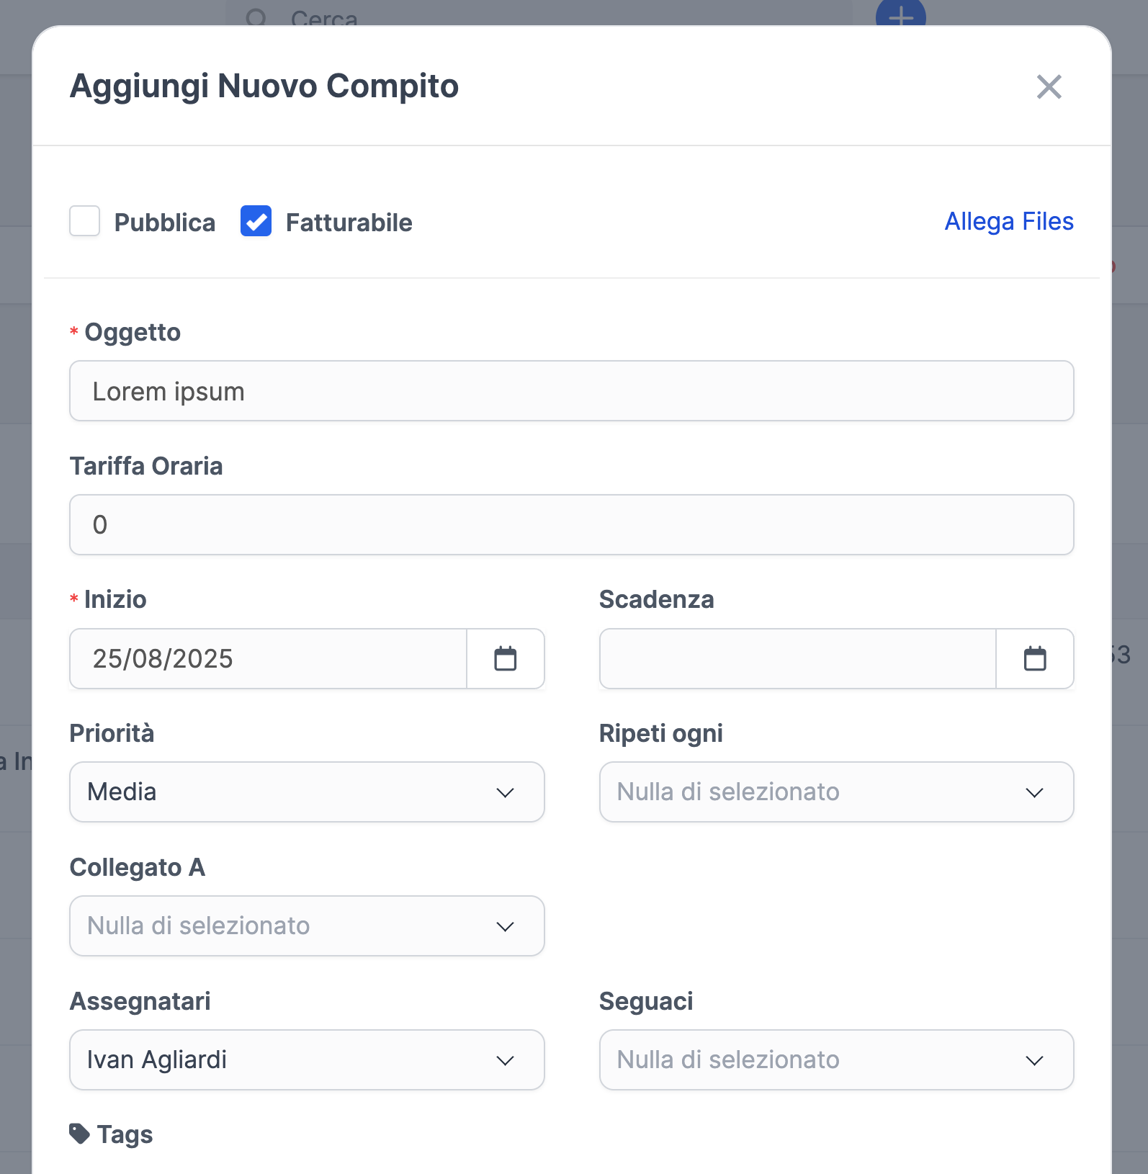Enable the Pubblica checkbox
This screenshot has height=1174, width=1148.
tap(84, 221)
